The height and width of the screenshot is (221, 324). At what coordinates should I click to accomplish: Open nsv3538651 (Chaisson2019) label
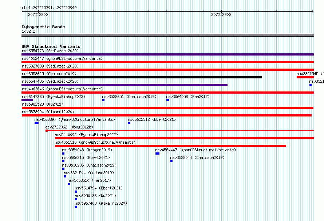click(x=129, y=97)
